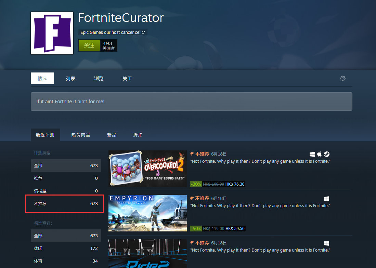Click the 评测类型 section heading
376x268 pixels.
pyautogui.click(x=42, y=153)
